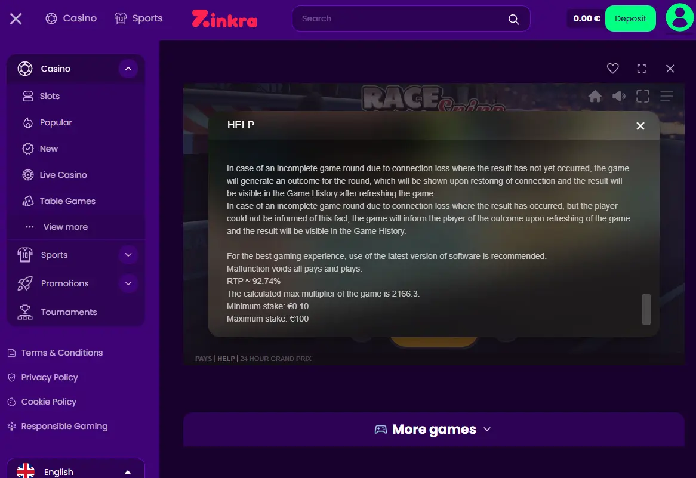Expand the More games panel
Image resolution: width=696 pixels, height=478 pixels.
[434, 429]
